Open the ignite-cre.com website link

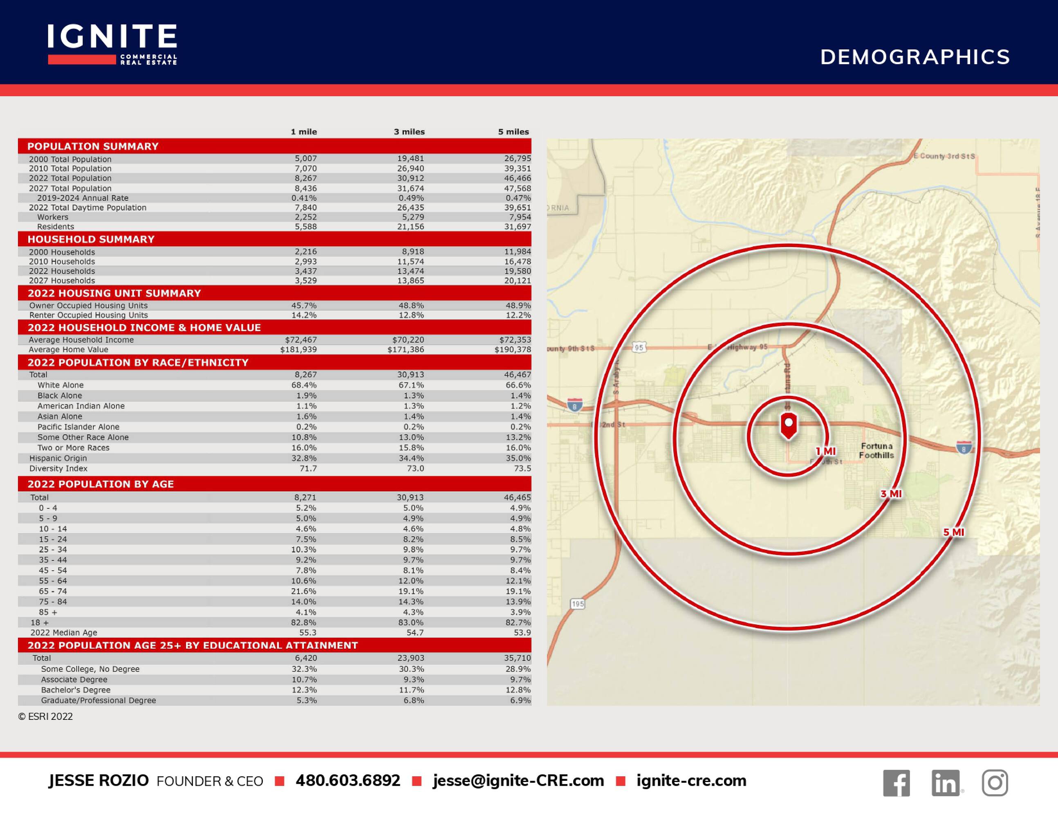pyautogui.click(x=691, y=781)
